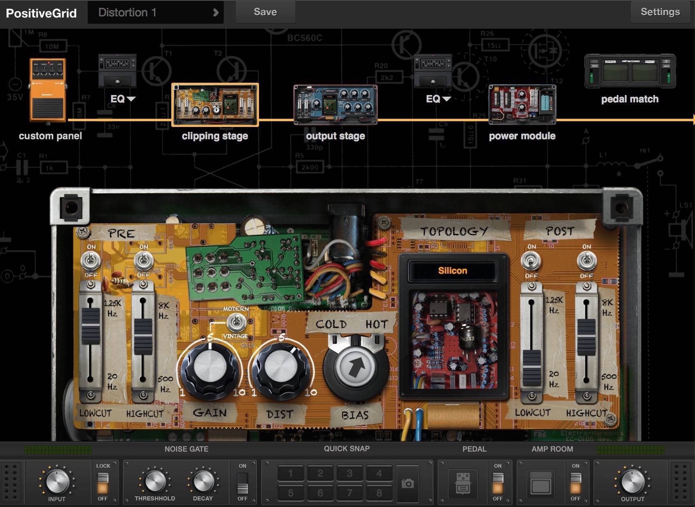Click the Bias arrow knob
This screenshot has height=507, width=695.
pos(356,368)
